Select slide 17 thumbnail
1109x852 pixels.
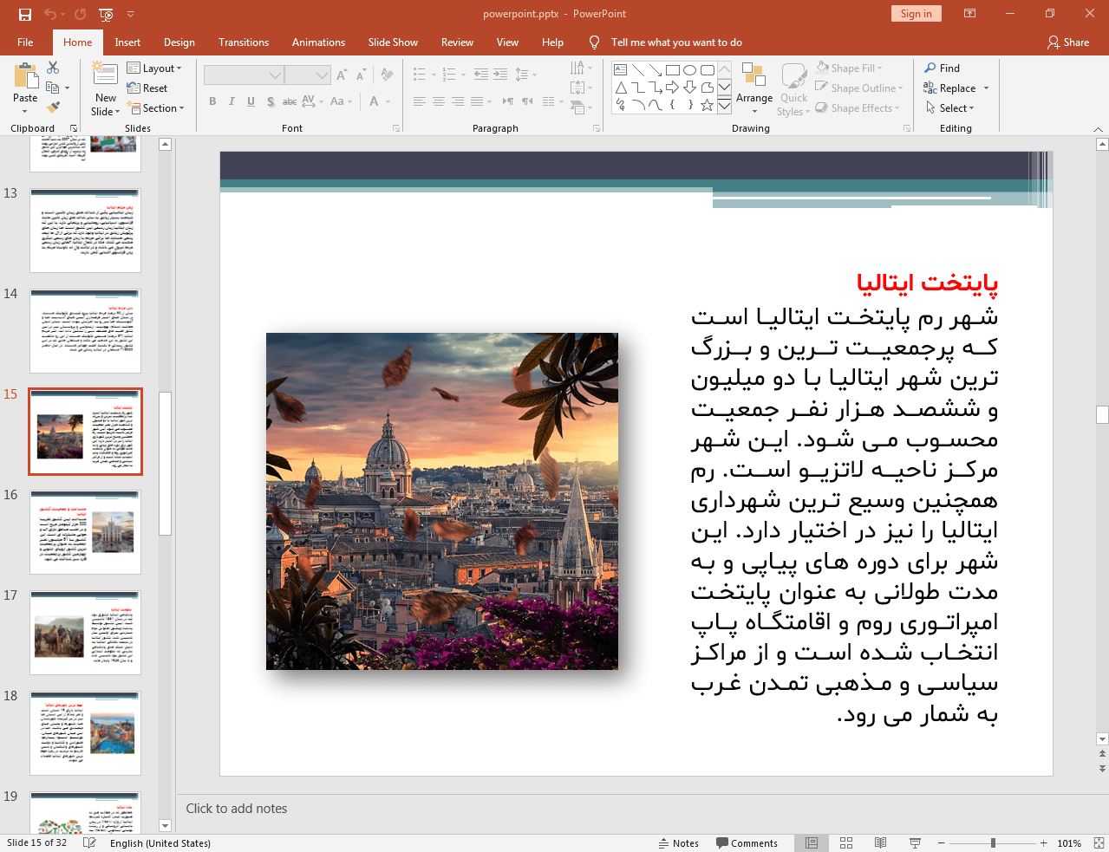[x=84, y=632]
